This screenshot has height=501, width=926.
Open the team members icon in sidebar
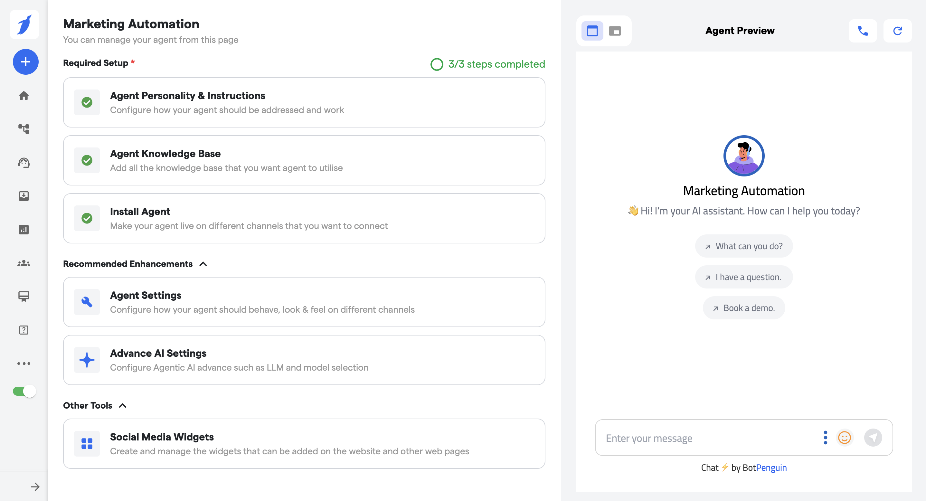(x=24, y=263)
